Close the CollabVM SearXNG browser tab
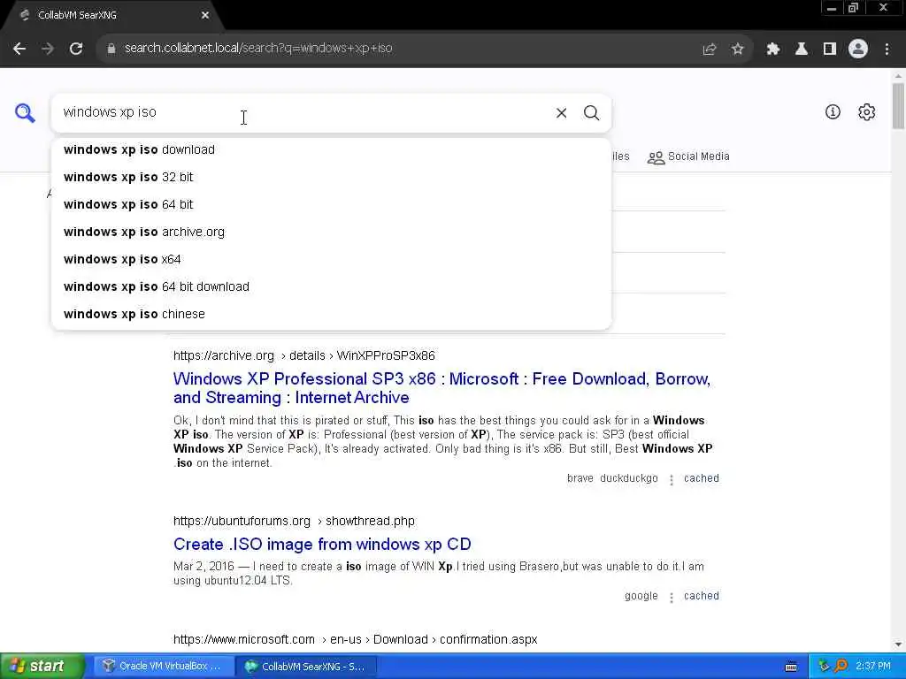The width and height of the screenshot is (906, 679). pyautogui.click(x=205, y=16)
